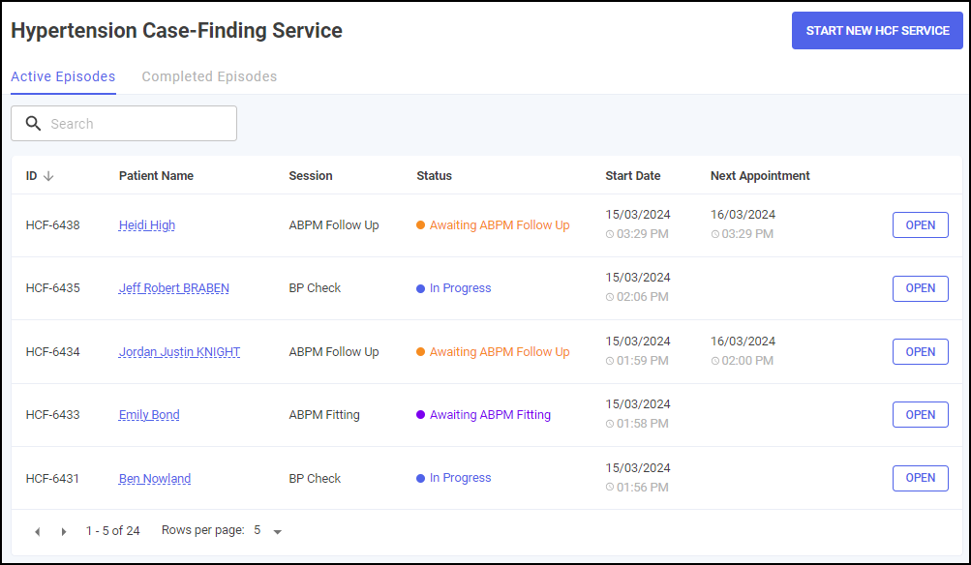Select the HCF-6438 ID cell
This screenshot has height=565, width=971.
pyautogui.click(x=52, y=225)
